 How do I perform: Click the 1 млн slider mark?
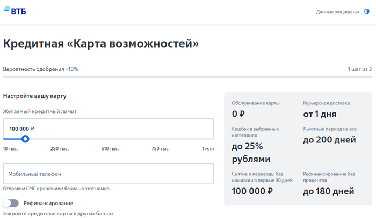pyautogui.click(x=207, y=148)
